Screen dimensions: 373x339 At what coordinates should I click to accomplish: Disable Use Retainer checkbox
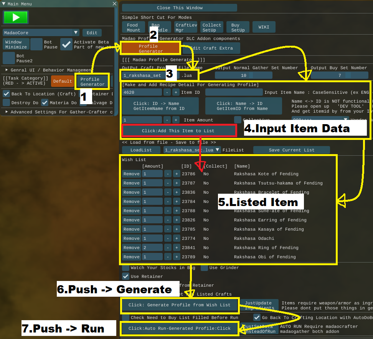coord(125,276)
